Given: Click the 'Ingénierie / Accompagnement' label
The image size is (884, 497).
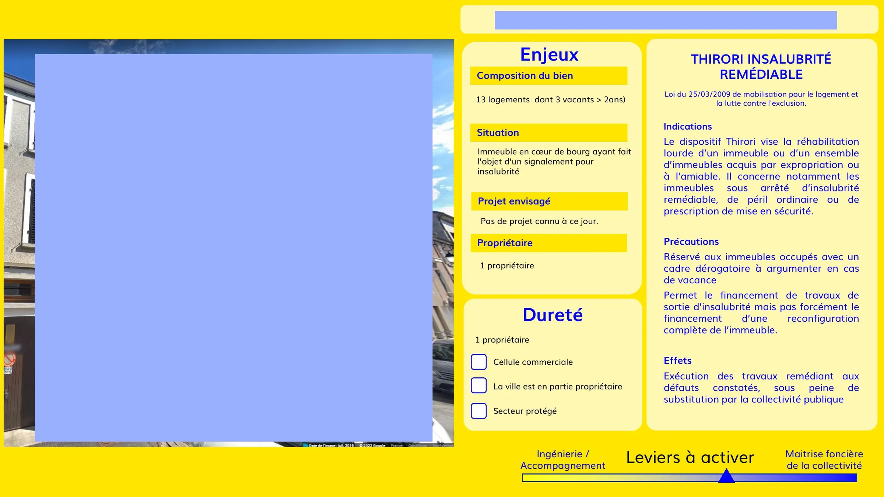Looking at the screenshot, I should (x=562, y=460).
